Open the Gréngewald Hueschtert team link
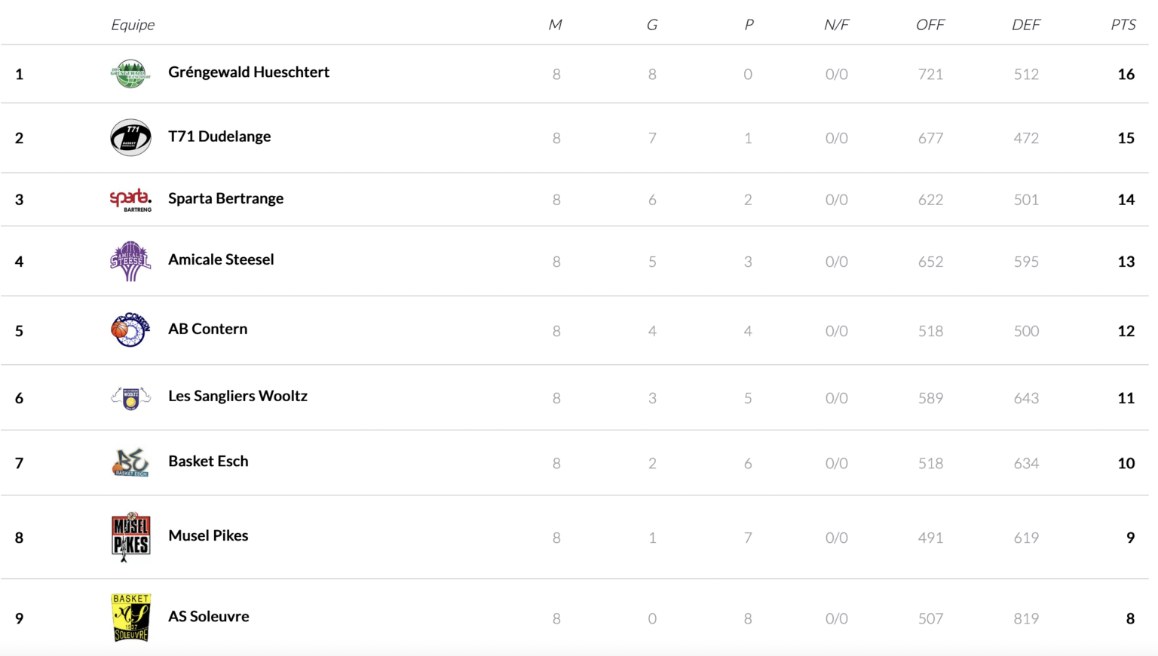Screen dimensions: 1158x656 click(249, 72)
